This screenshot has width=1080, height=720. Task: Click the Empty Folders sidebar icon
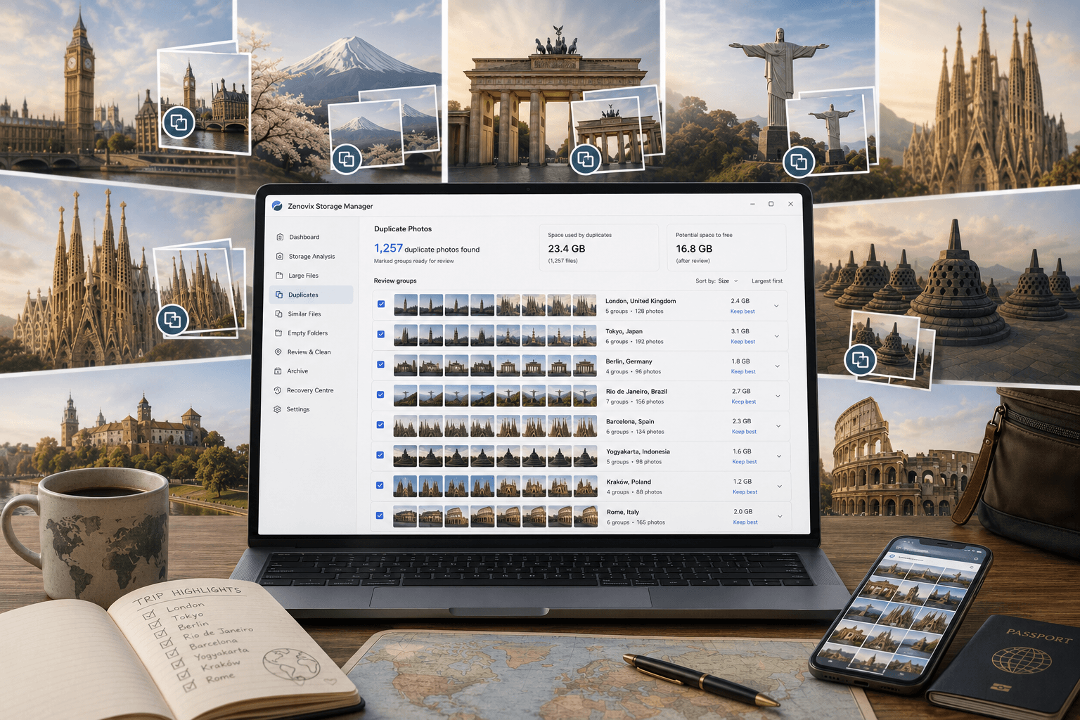[x=278, y=333]
